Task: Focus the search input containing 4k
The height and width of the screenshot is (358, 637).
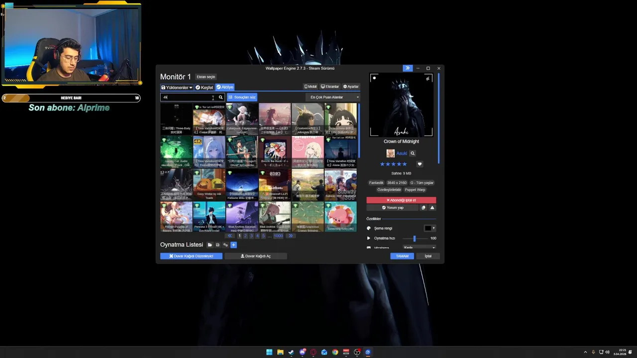Action: [x=189, y=97]
